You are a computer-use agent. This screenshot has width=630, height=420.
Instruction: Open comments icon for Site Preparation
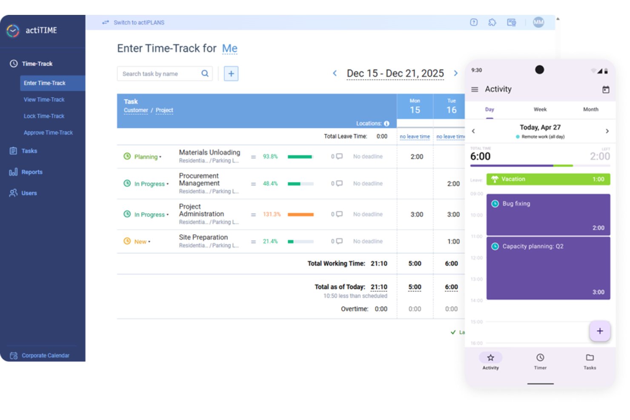coord(339,241)
